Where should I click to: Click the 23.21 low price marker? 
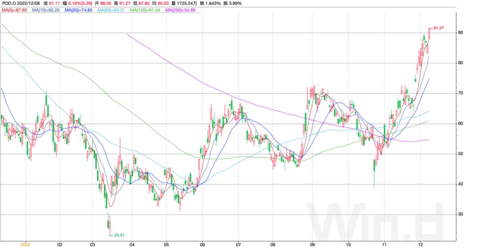[119, 235]
